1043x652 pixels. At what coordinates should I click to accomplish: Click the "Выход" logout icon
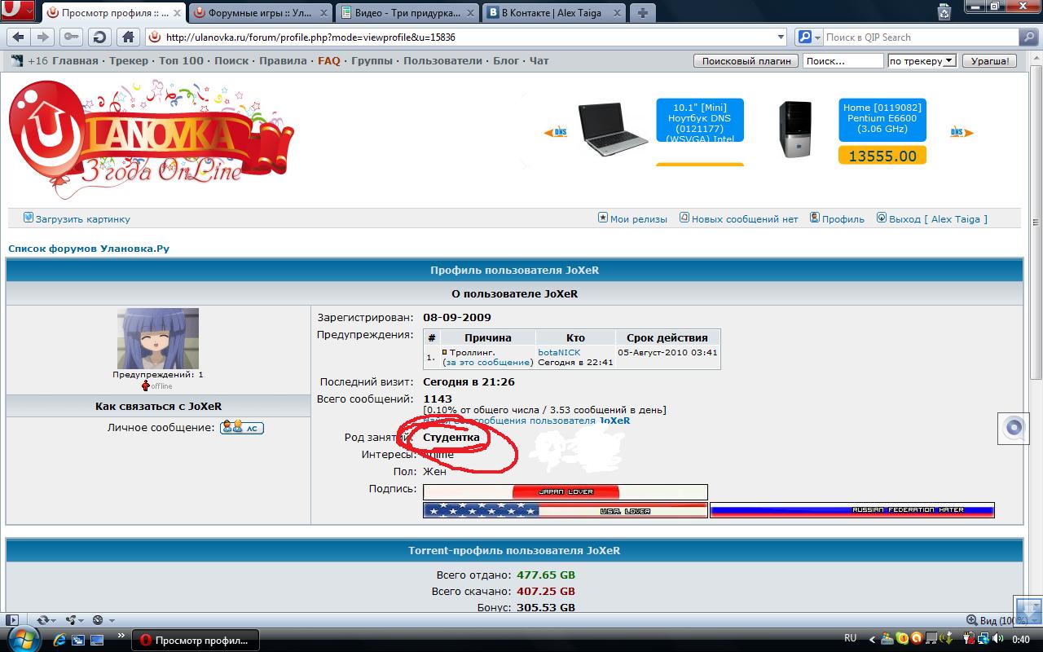coord(881,218)
